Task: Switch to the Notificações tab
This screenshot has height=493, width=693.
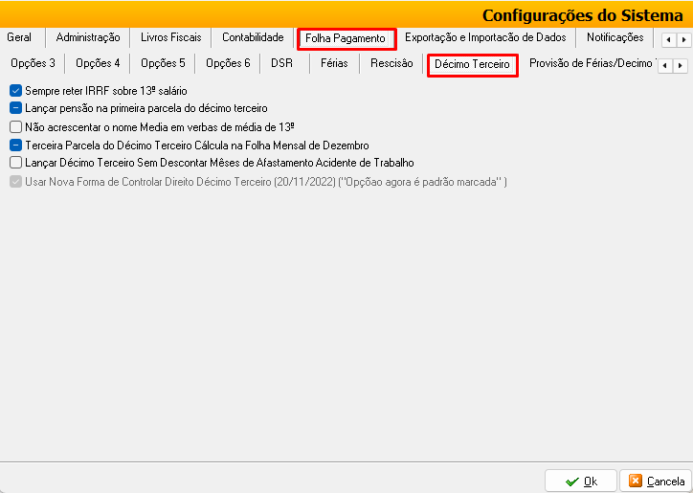Action: [615, 38]
